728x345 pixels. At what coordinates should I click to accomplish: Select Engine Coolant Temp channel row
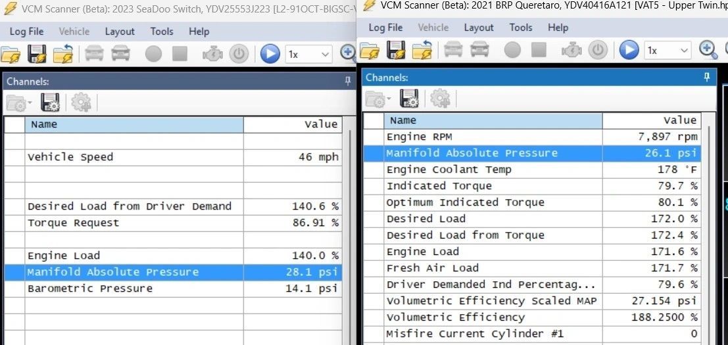(532, 170)
